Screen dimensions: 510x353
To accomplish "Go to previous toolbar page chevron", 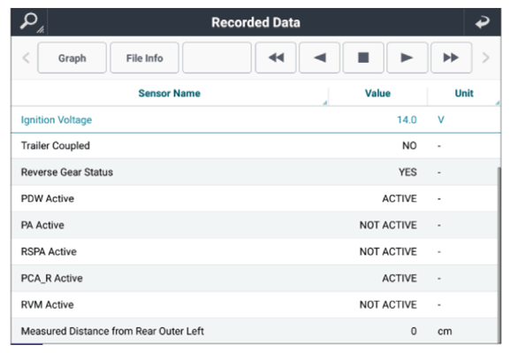I will click(x=26, y=58).
